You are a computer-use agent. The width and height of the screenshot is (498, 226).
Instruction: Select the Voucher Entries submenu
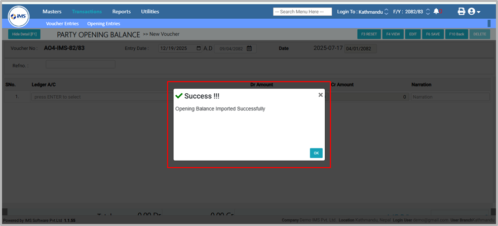(x=62, y=24)
